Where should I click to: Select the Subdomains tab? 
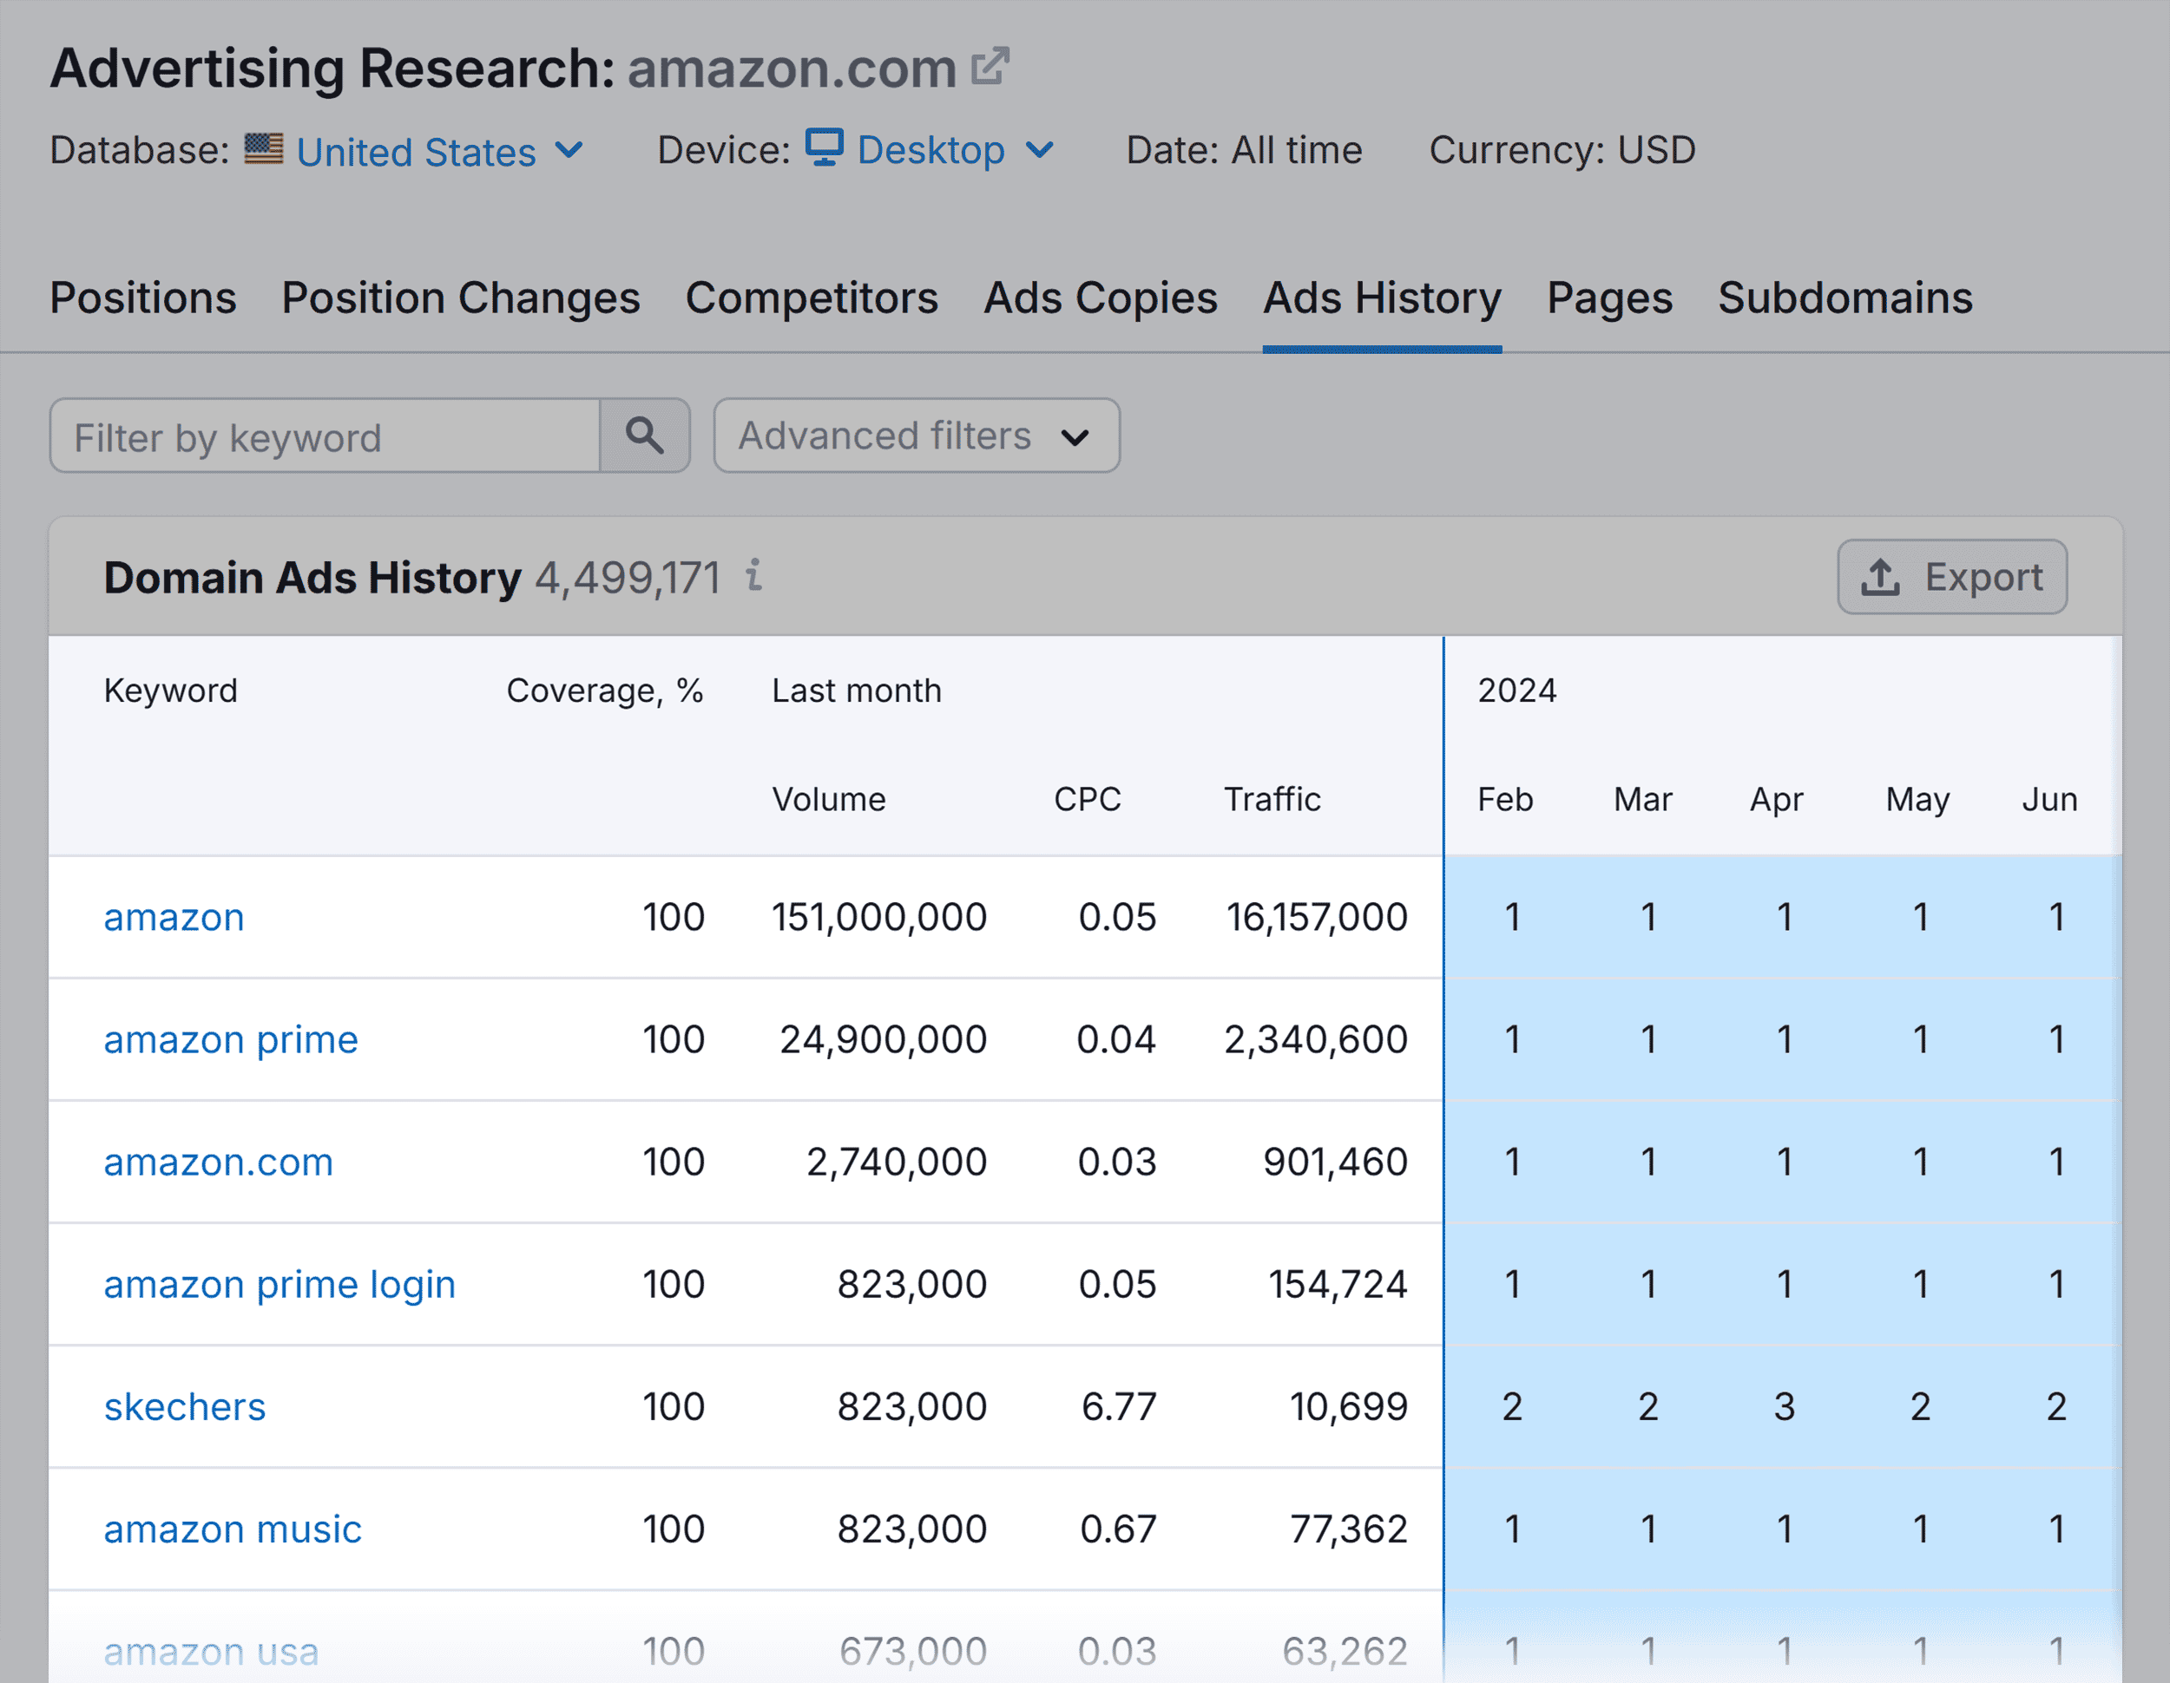pos(1844,297)
